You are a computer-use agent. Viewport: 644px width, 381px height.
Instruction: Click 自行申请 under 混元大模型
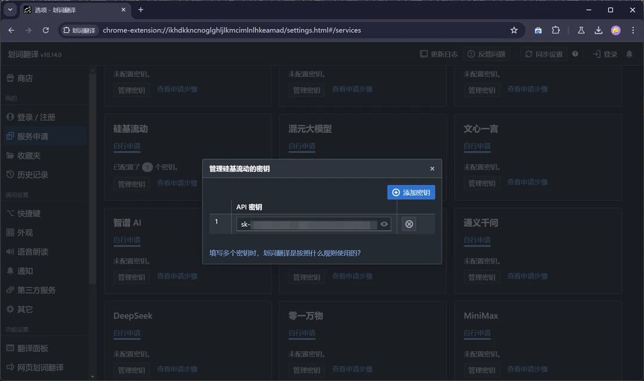click(302, 146)
